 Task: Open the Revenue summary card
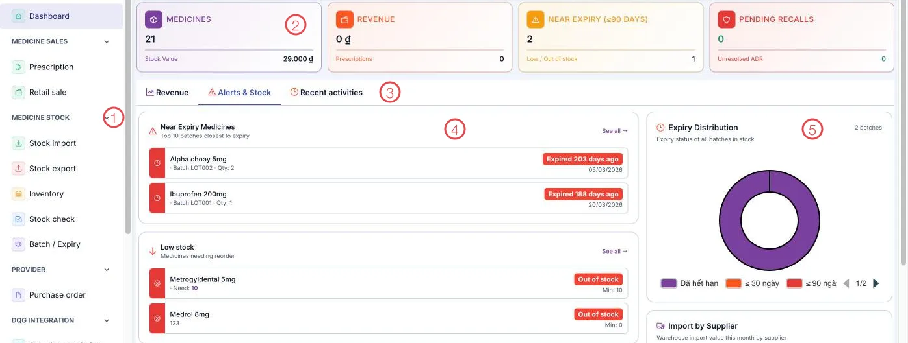point(420,37)
